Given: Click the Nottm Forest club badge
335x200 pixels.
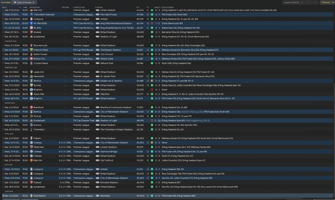Looking at the screenshot, I should (x=31, y=54).
